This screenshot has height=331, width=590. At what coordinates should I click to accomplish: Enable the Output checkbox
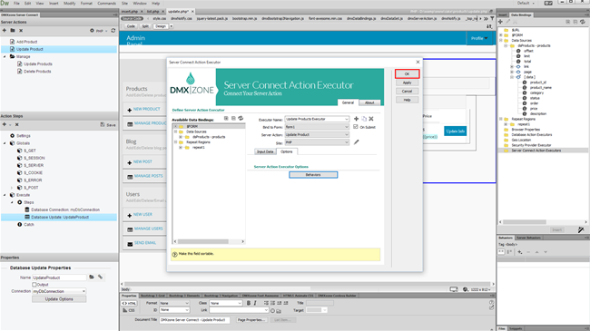[34, 285]
